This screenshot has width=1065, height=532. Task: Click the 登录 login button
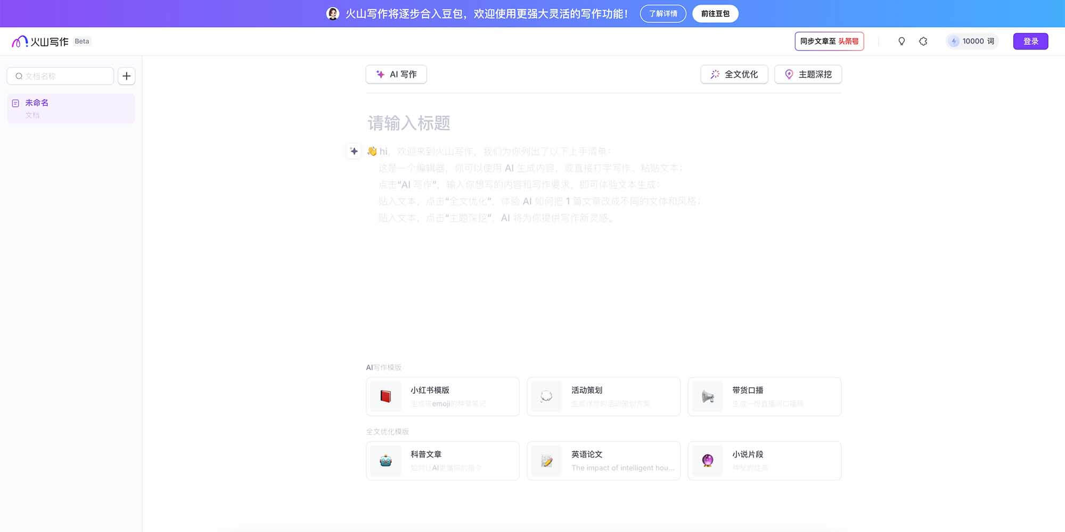(1030, 41)
